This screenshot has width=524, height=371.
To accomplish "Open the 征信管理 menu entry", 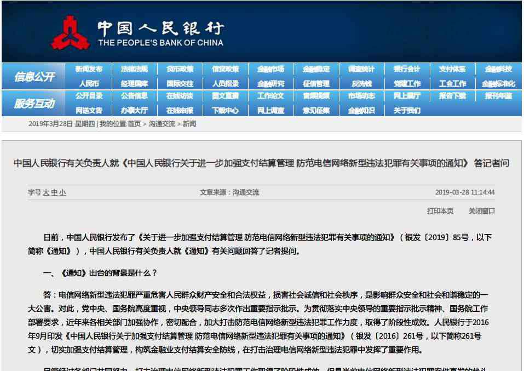I will (x=316, y=84).
